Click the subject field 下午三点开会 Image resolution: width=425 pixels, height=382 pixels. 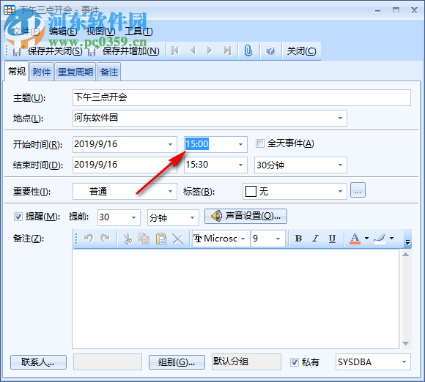pyautogui.click(x=242, y=97)
